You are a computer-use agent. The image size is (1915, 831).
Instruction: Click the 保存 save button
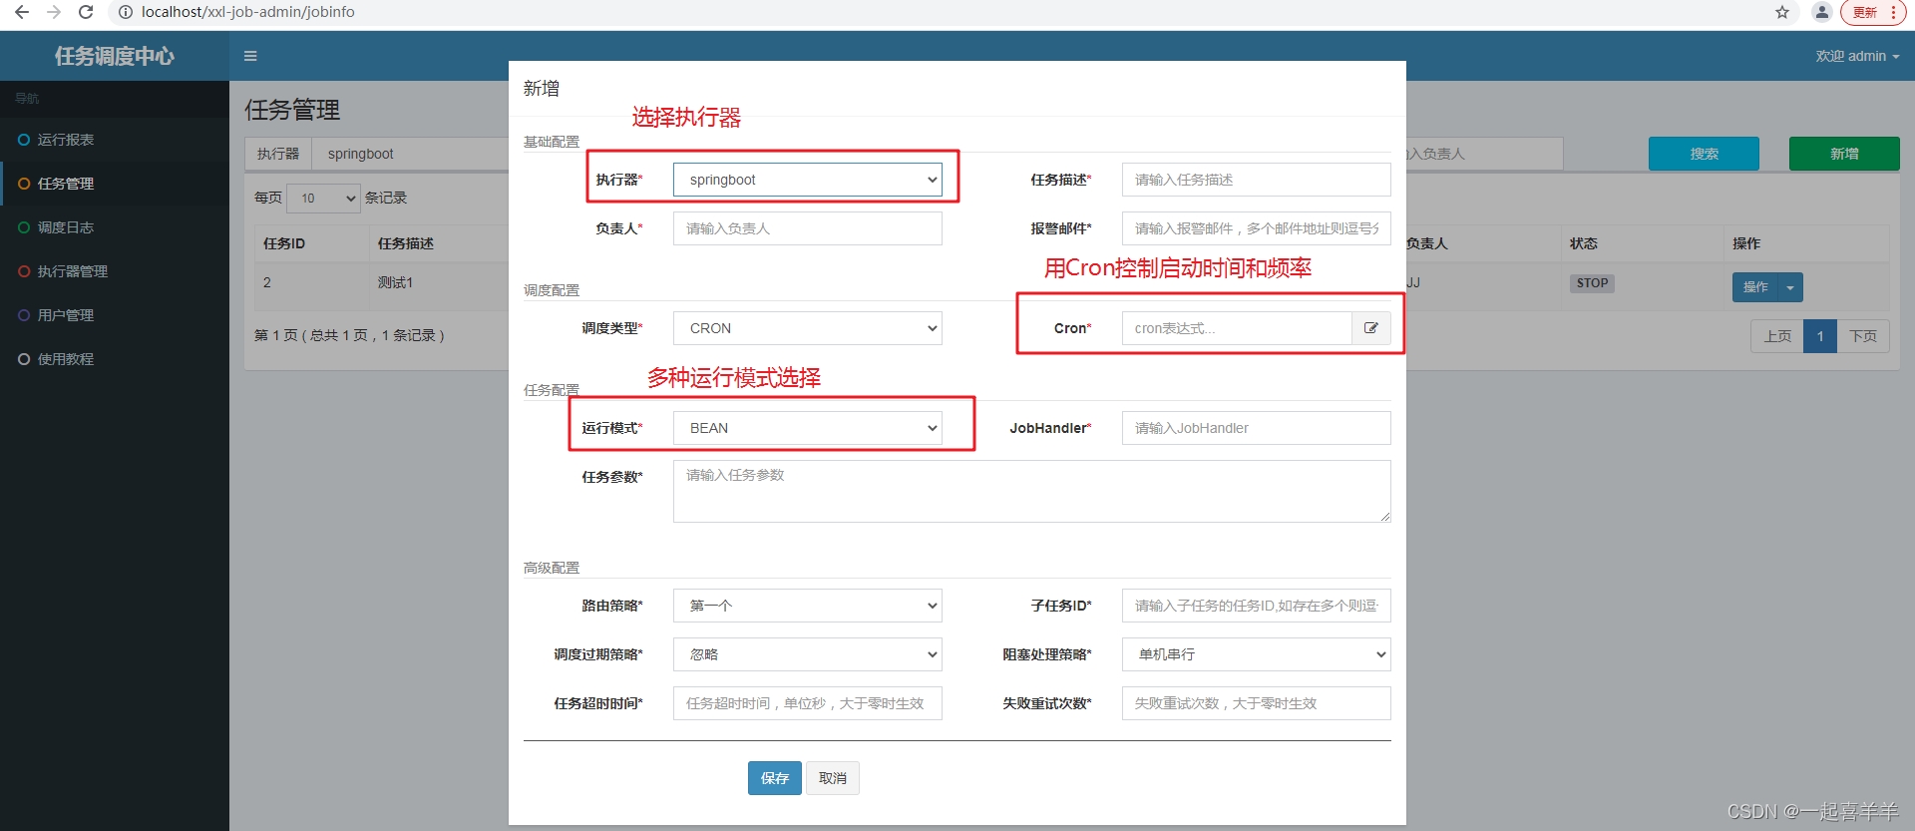(x=775, y=778)
